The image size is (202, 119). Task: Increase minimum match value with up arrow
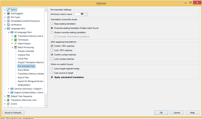click(86, 13)
